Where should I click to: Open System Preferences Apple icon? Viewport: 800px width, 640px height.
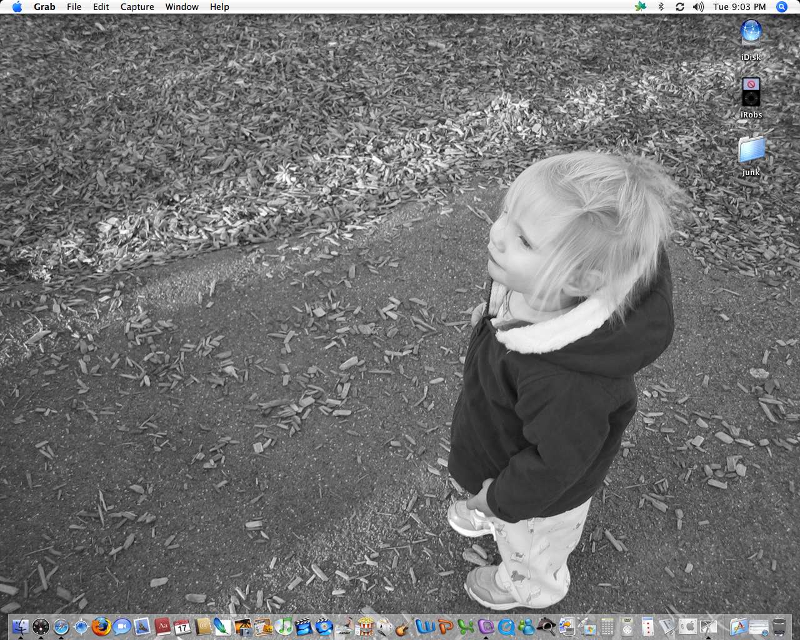(687, 626)
